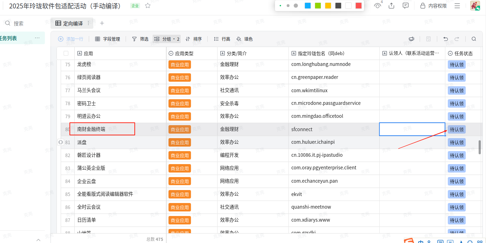
Task: Open the comments icon in header
Action: coord(406,6)
